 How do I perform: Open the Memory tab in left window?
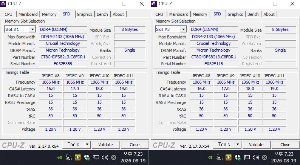pos(49,14)
